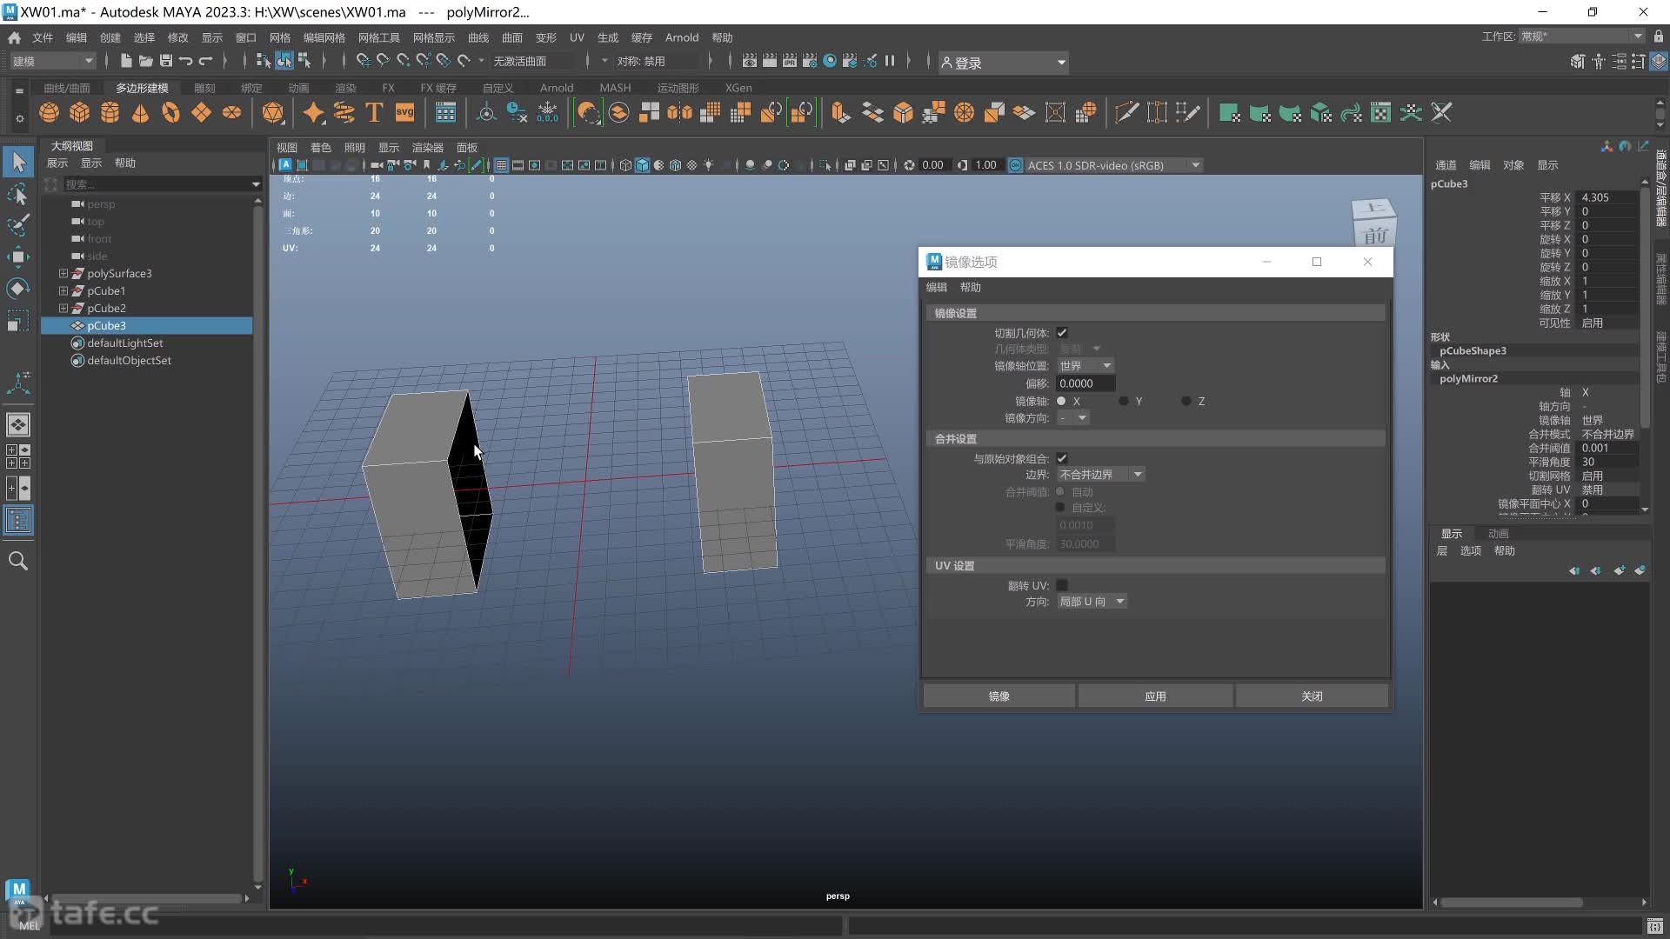Select polyMirror2 input node in channel box
Viewport: 1670px width, 939px height.
1468,379
